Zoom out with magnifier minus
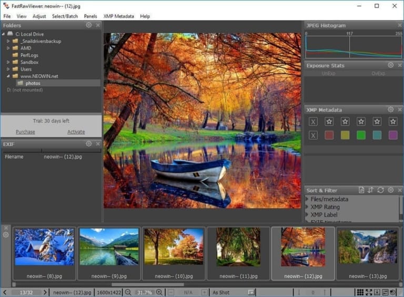 point(128,292)
